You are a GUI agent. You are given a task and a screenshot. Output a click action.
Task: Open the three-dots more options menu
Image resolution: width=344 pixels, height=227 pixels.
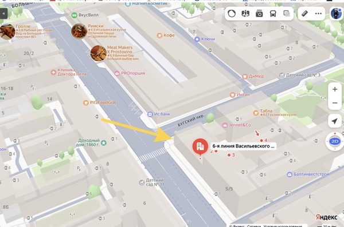[318, 14]
